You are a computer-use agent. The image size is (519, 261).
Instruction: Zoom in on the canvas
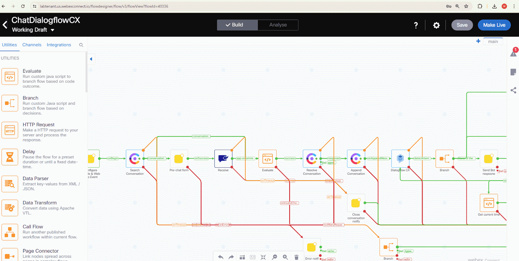(285, 257)
